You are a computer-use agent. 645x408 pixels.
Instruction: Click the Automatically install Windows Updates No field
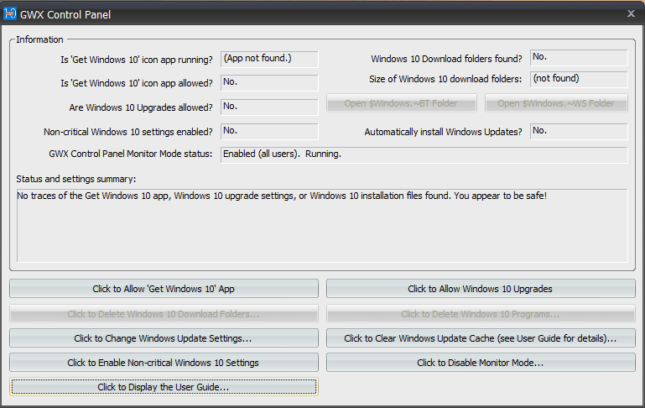pos(579,131)
